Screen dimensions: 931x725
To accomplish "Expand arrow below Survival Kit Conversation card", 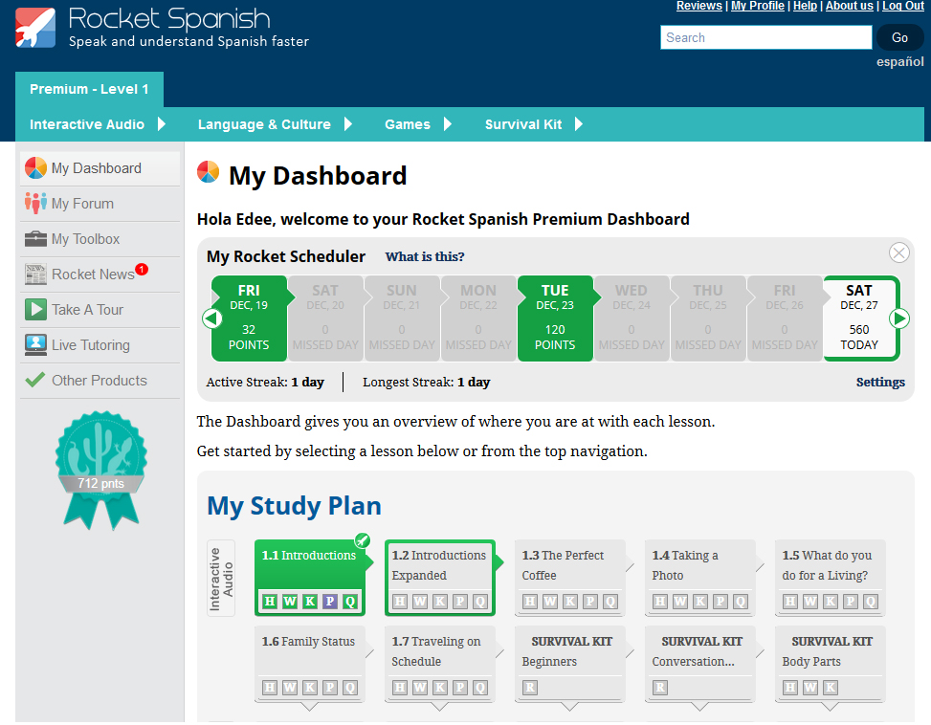I will click(700, 707).
